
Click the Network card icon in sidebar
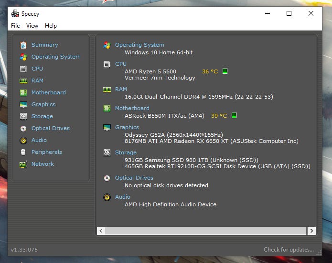[23, 164]
